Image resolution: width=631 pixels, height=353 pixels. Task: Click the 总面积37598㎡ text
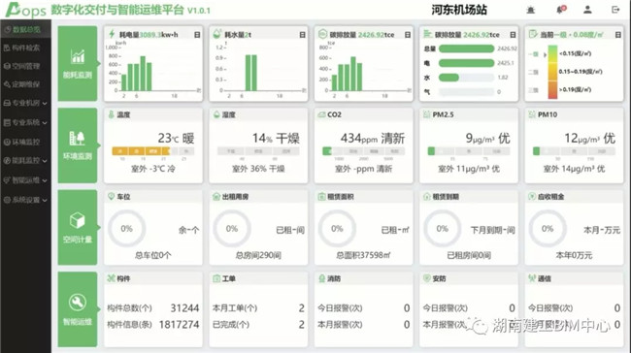363,255
